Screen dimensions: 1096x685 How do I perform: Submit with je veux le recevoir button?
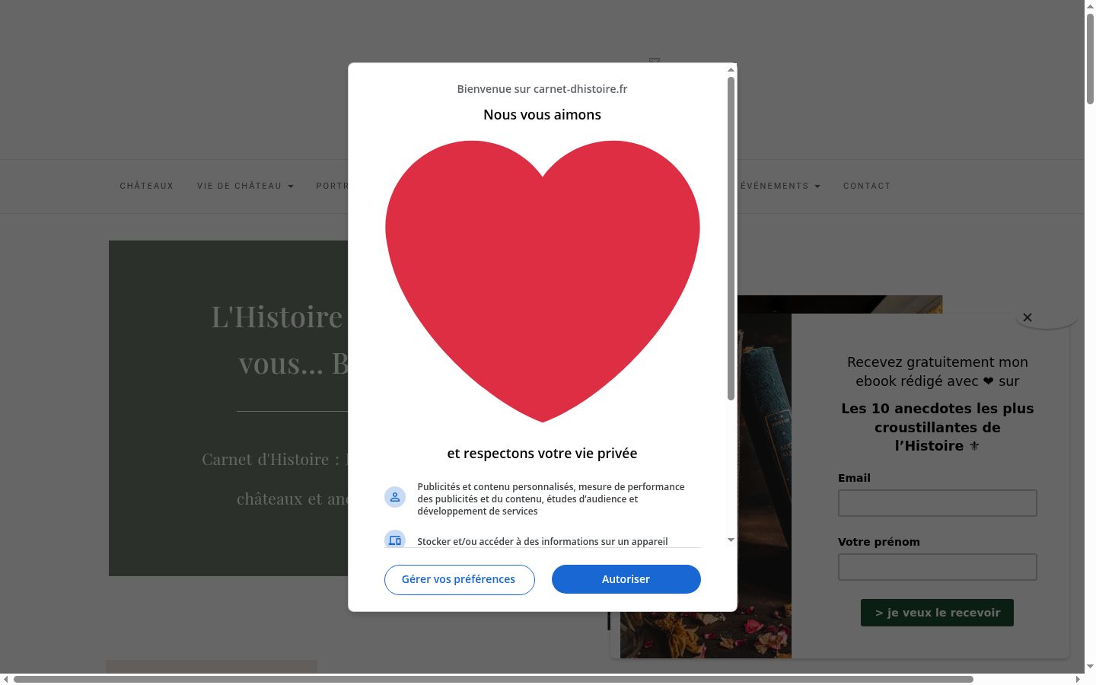pyautogui.click(x=937, y=613)
